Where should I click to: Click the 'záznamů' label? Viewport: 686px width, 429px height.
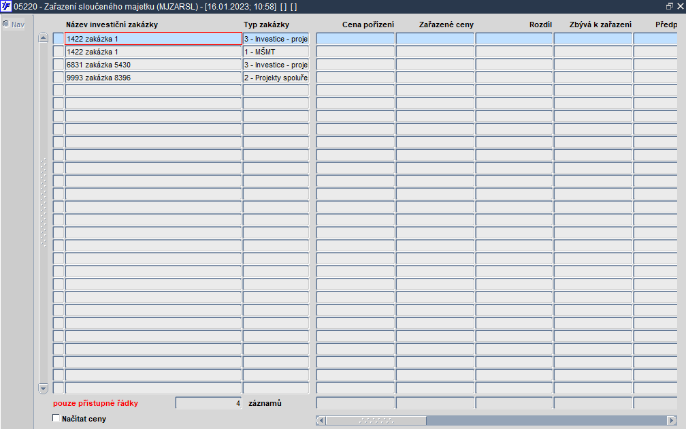coord(265,403)
